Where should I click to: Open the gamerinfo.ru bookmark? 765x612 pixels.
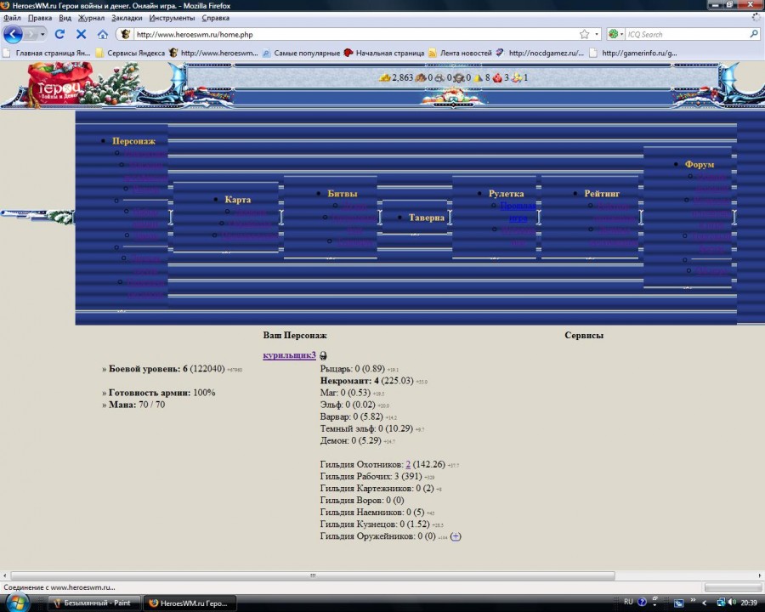(633, 53)
